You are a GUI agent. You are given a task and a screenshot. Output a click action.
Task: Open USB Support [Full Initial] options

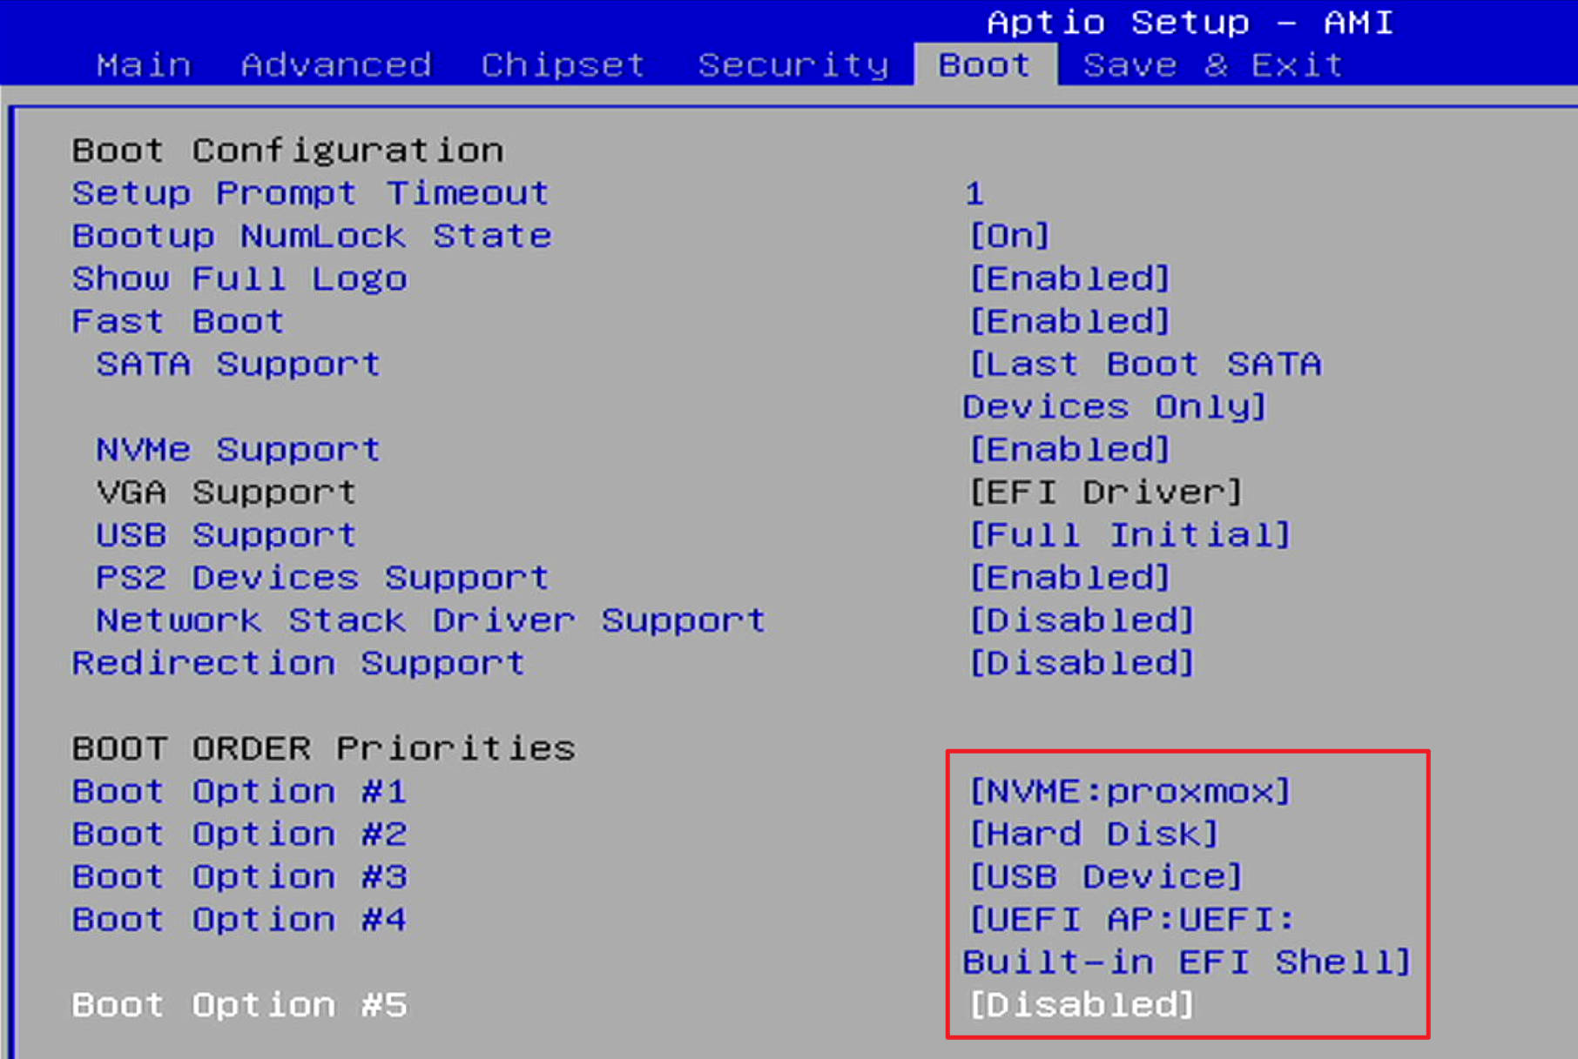(x=1130, y=534)
